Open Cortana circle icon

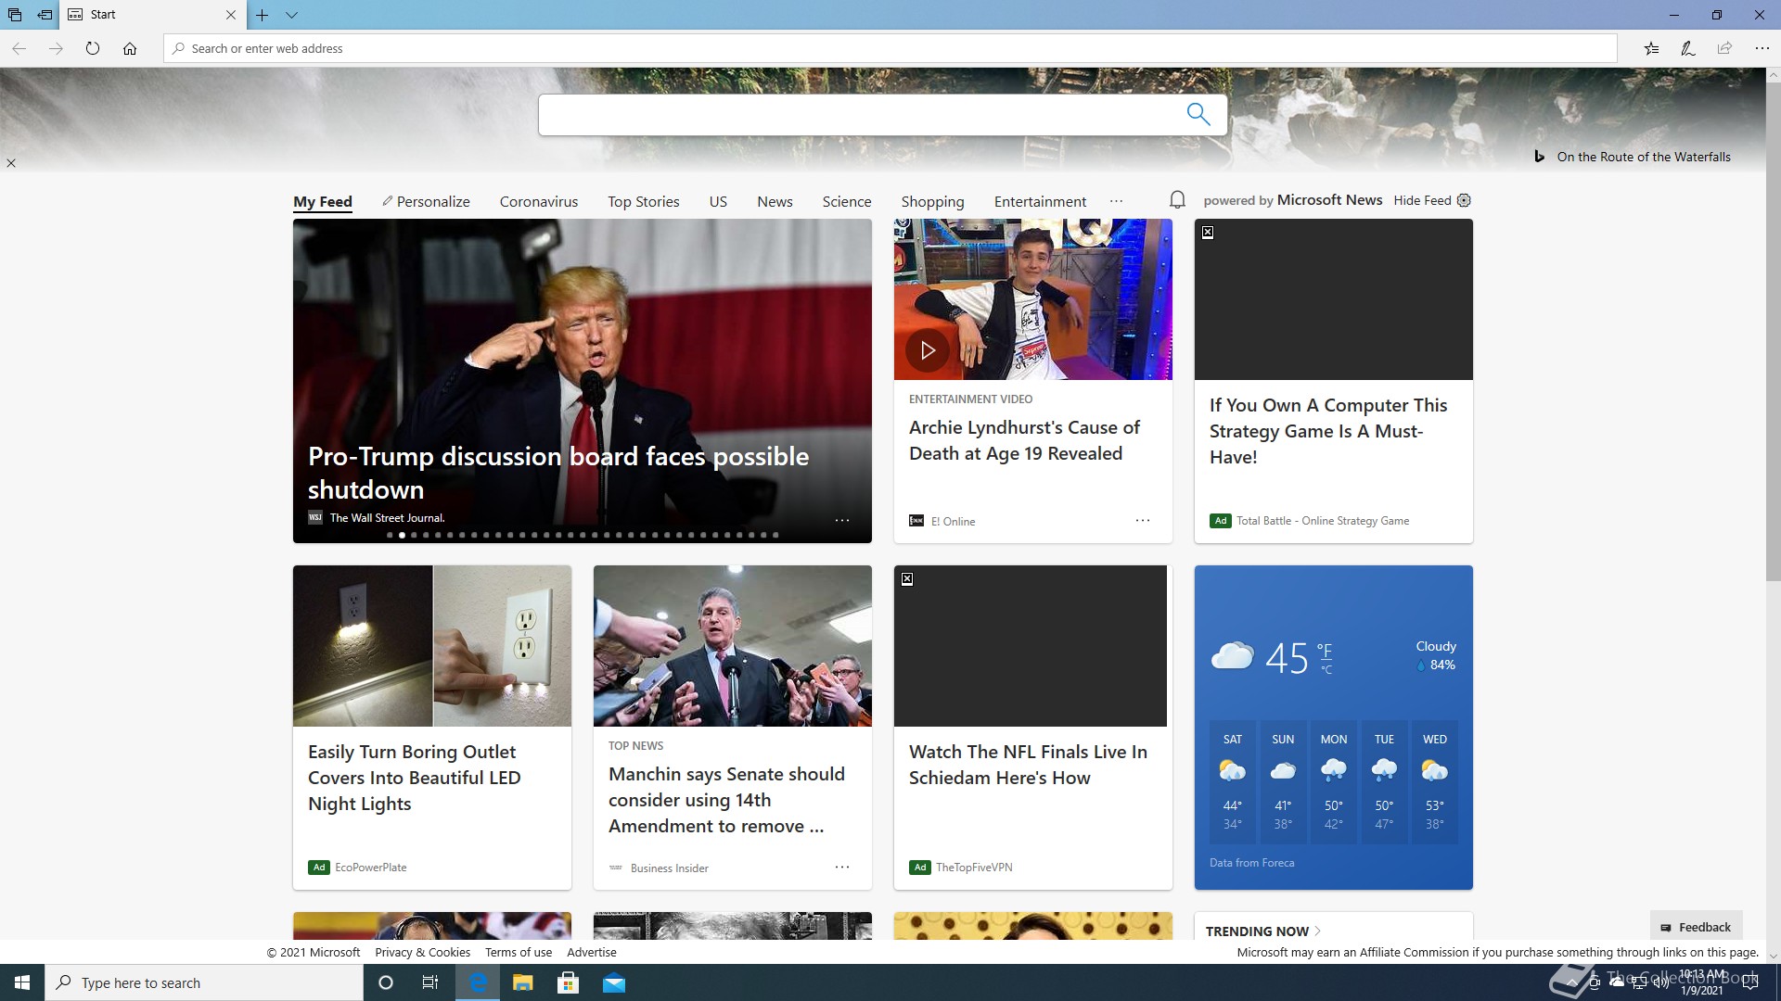386,982
